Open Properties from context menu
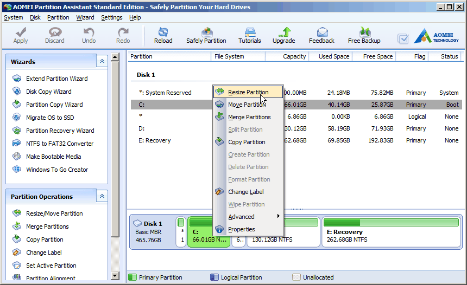This screenshot has width=467, height=285. 248,229
